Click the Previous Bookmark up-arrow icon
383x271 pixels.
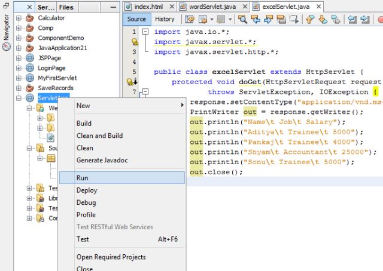pos(310,19)
